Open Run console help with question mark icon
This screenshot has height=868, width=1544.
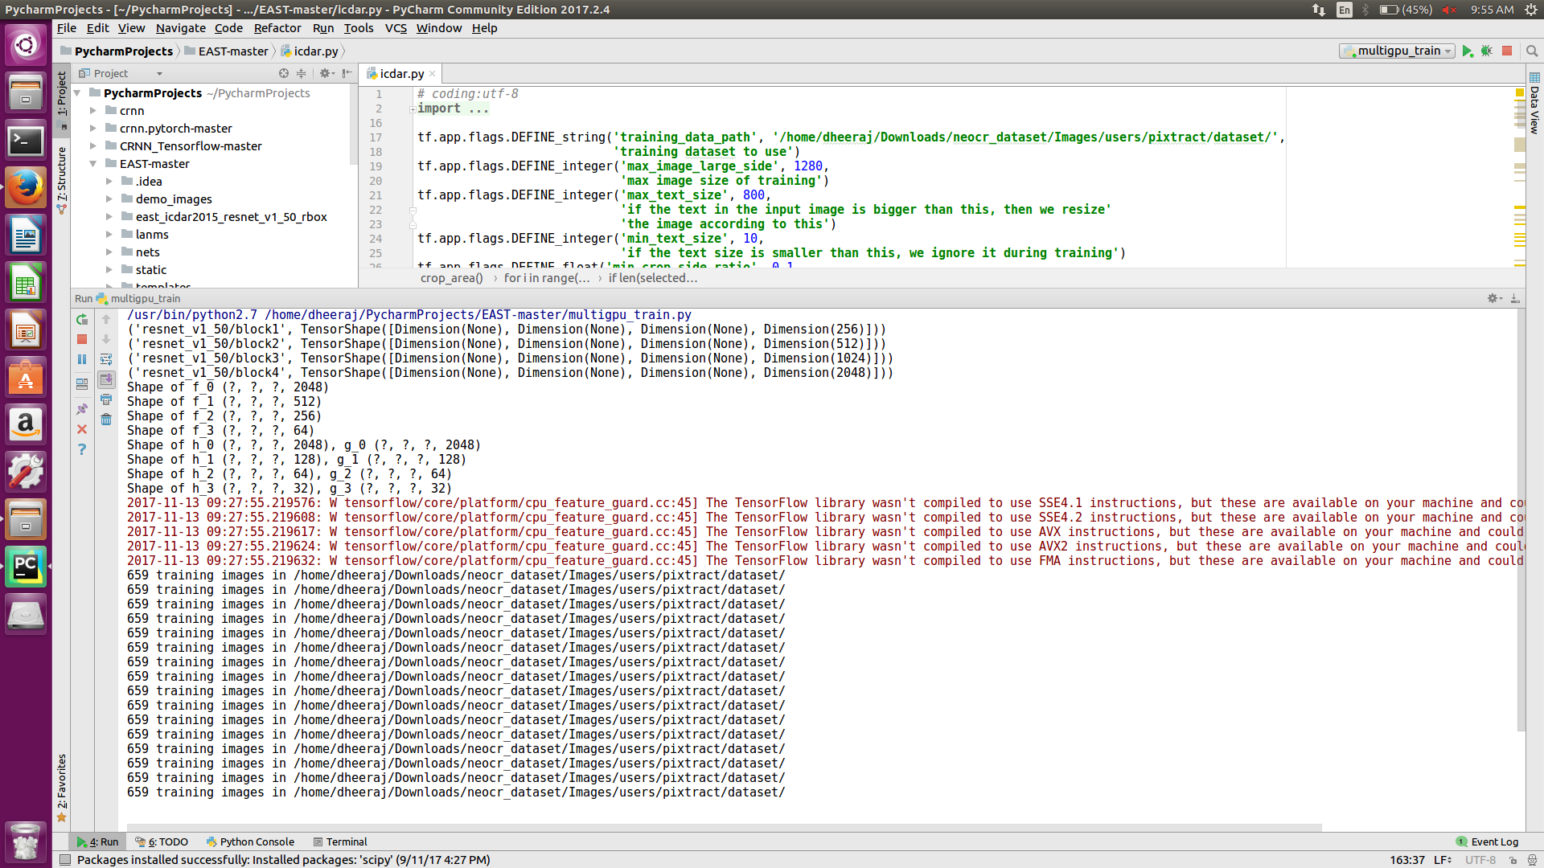tap(81, 449)
